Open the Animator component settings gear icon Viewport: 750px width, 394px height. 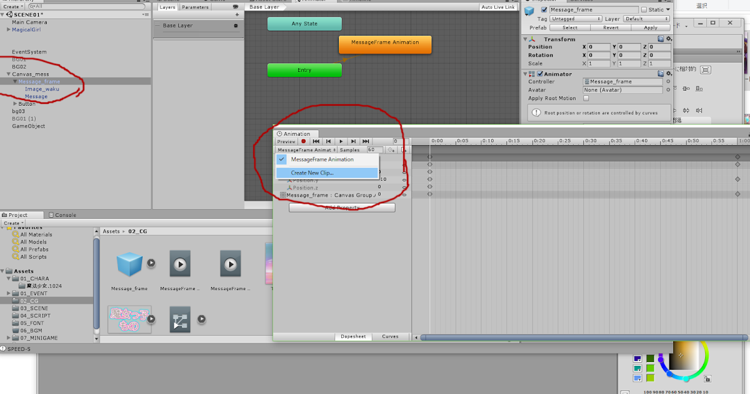(669, 74)
